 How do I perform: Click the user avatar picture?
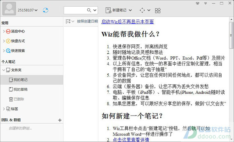pyautogui.click(x=9, y=9)
